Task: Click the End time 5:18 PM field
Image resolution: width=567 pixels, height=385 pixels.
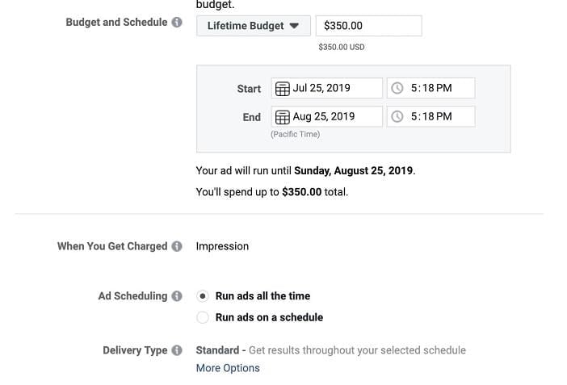Action: click(439, 116)
